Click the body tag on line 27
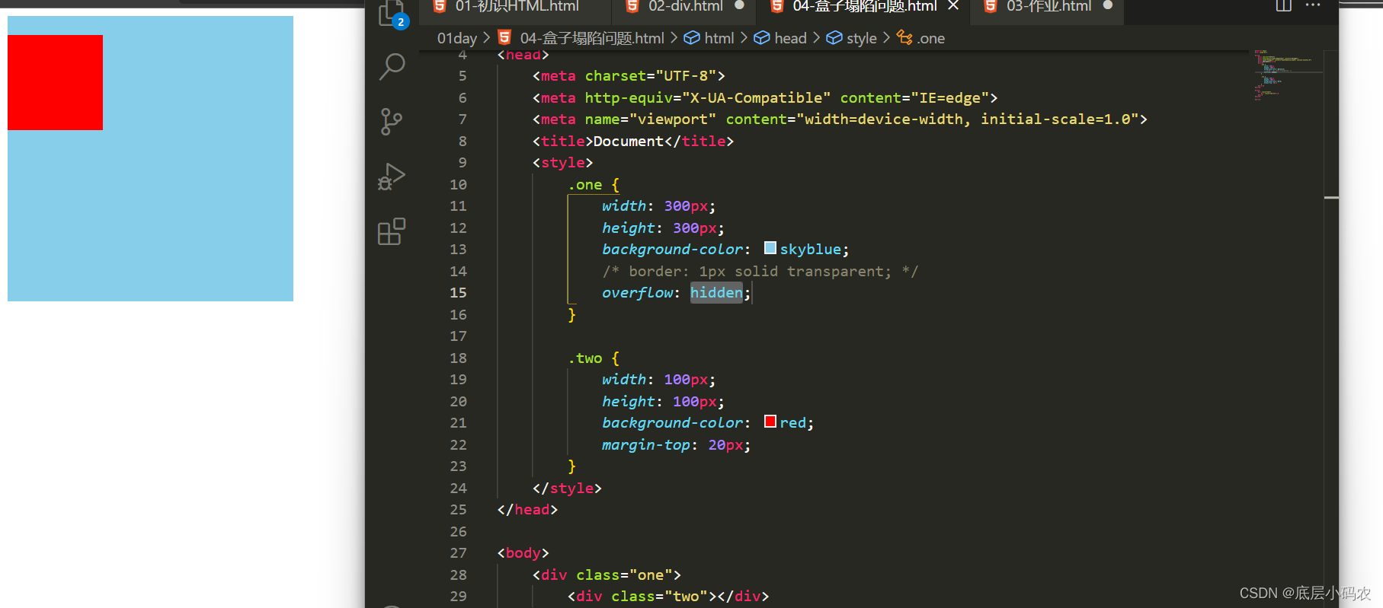Viewport: 1383px width, 608px height. [x=523, y=553]
